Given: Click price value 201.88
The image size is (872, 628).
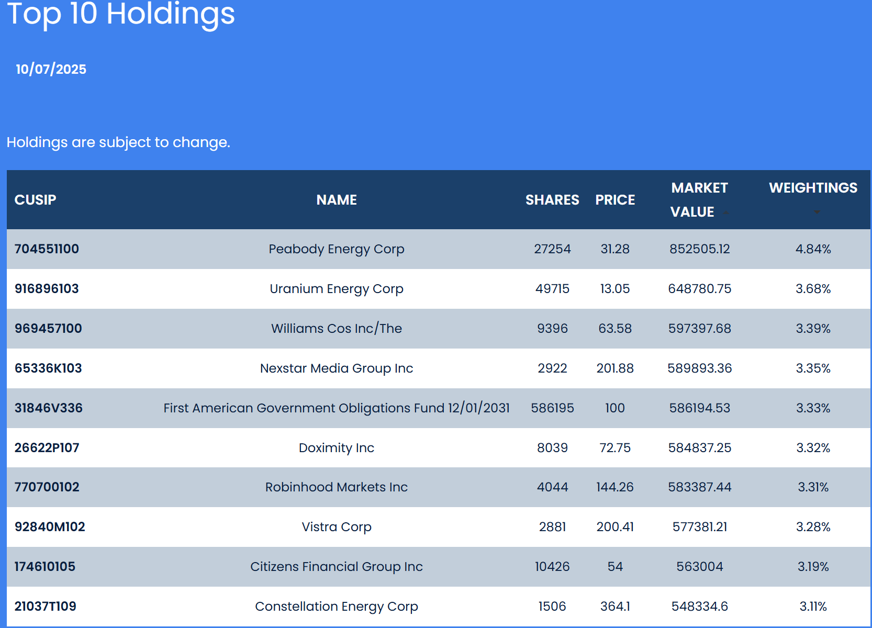Looking at the screenshot, I should click(x=615, y=368).
